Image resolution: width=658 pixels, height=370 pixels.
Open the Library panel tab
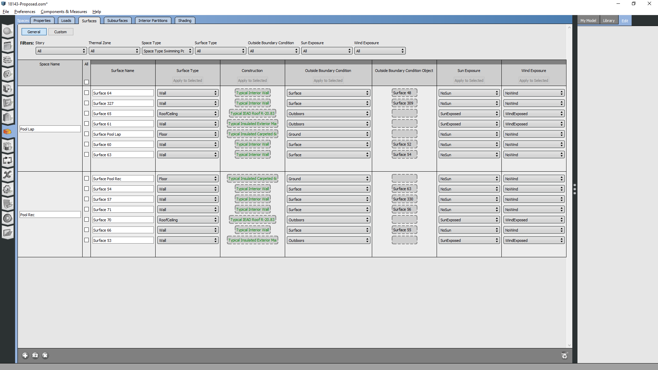click(x=609, y=21)
